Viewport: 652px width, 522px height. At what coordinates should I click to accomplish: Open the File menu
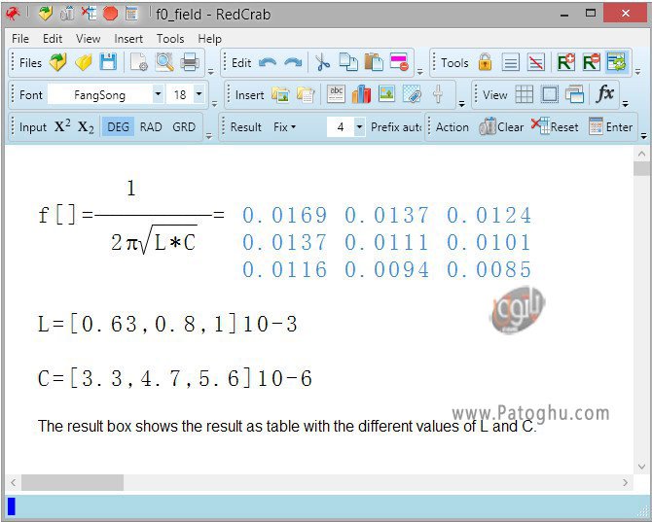(x=20, y=39)
